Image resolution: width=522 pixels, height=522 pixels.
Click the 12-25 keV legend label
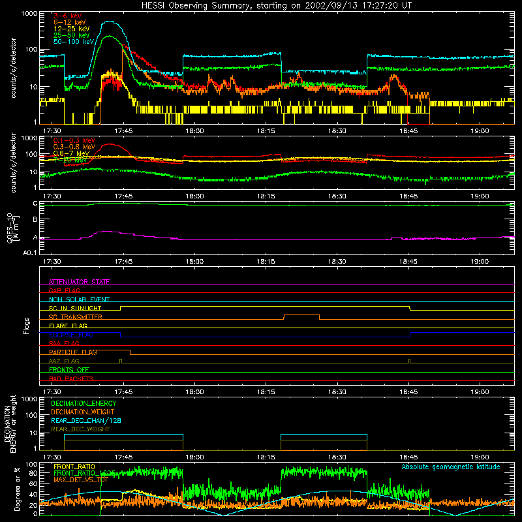tap(72, 29)
